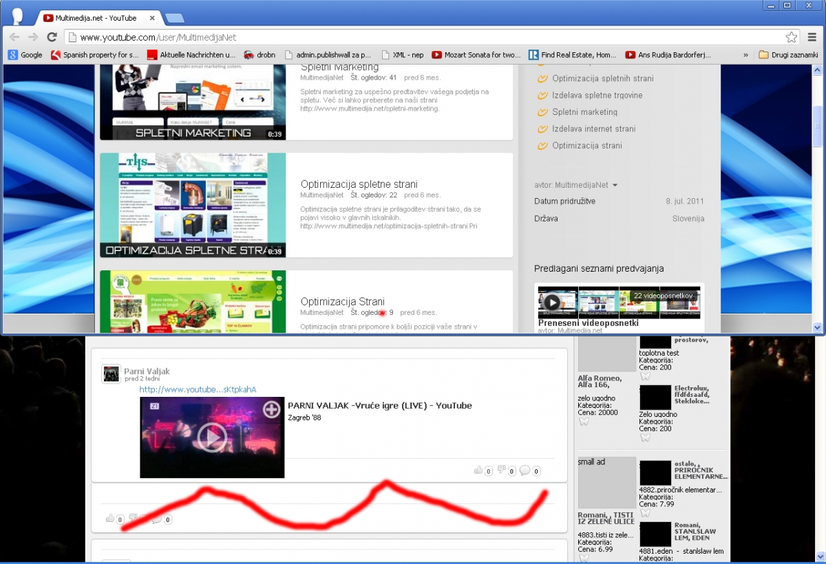
Task: Open the comment bubble icon on Parni Valjak post
Action: [525, 470]
